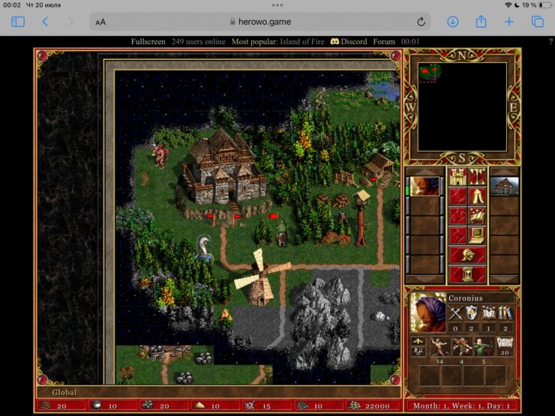Viewport: 555px width, 416px height.
Task: Select the town thumbnail in the town list
Action: (505, 186)
